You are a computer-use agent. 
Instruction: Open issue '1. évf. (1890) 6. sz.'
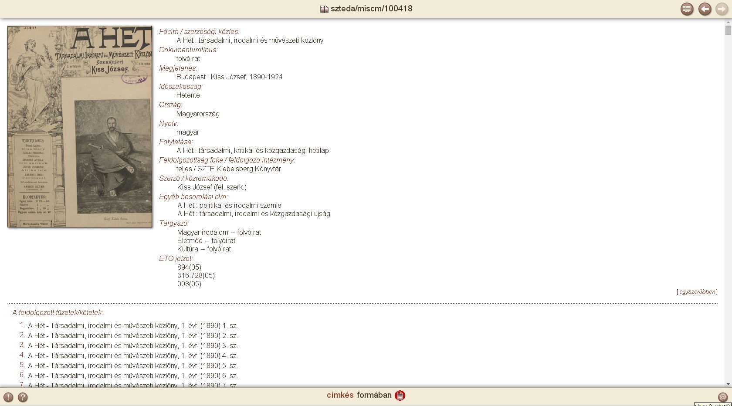point(133,376)
